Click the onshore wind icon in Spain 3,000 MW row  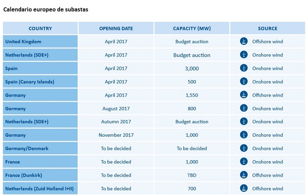pos(243,68)
